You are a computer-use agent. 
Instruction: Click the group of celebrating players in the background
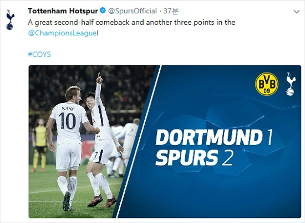coord(123,148)
